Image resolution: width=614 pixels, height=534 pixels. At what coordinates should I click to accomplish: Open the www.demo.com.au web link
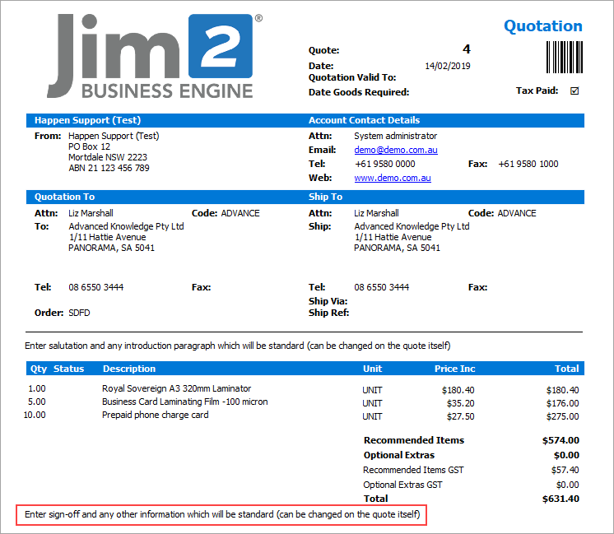[393, 178]
